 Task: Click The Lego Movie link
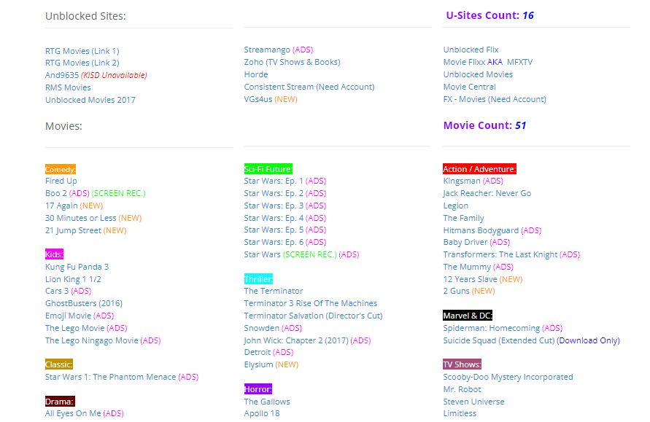[x=74, y=329]
